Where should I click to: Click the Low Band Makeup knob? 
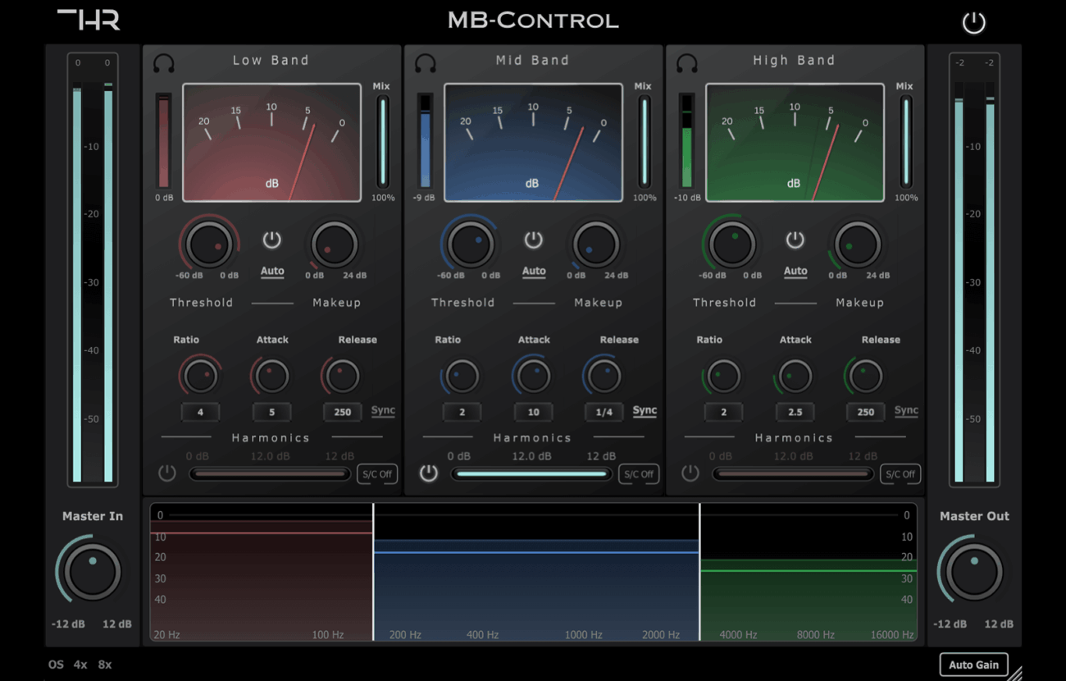[335, 244]
